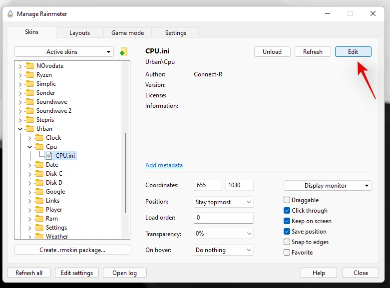This screenshot has height=288, width=390.
Task: Click the Simplic folder icon
Action: pyautogui.click(x=30, y=83)
